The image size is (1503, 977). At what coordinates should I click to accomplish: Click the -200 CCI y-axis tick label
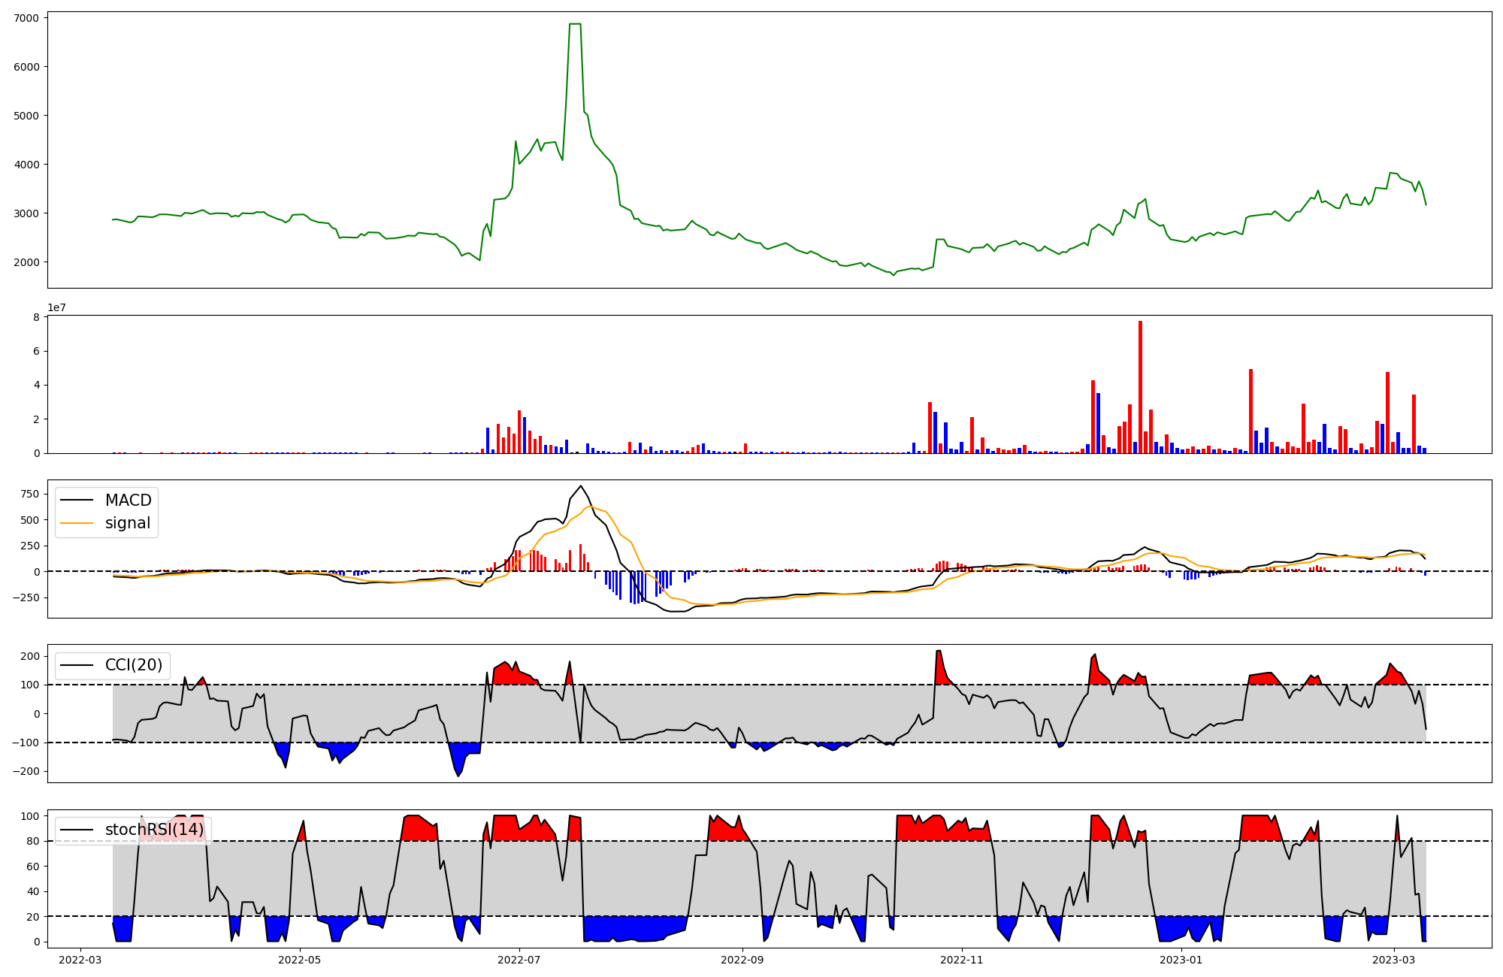[25, 772]
